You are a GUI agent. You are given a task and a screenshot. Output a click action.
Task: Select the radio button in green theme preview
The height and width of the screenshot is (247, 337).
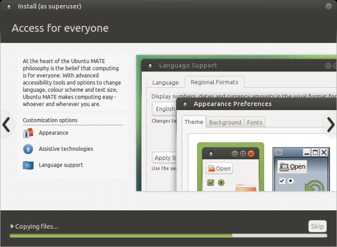(x=221, y=183)
